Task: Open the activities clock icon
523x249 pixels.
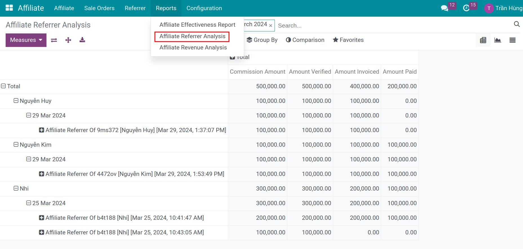Action: 466,8
